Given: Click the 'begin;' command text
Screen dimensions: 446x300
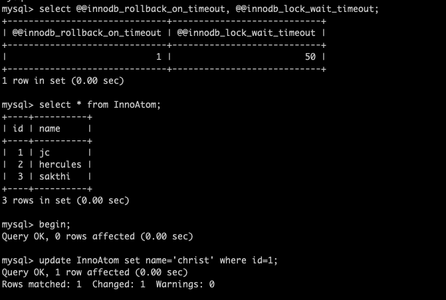Looking at the screenshot, I should pos(55,224).
